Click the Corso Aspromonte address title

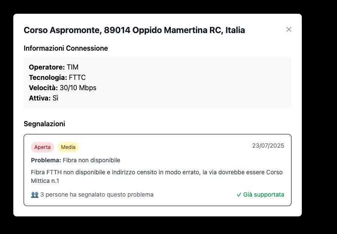[x=134, y=30]
